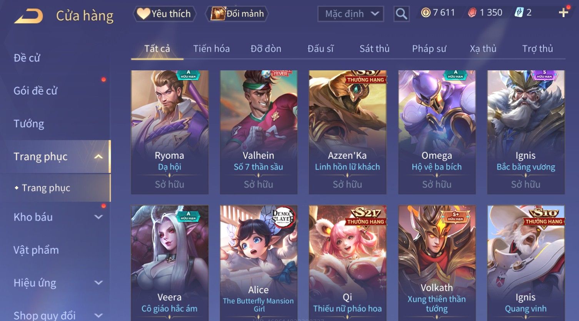The image size is (579, 321).
Task: Tap the gold coin balance icon
Action: 425,13
